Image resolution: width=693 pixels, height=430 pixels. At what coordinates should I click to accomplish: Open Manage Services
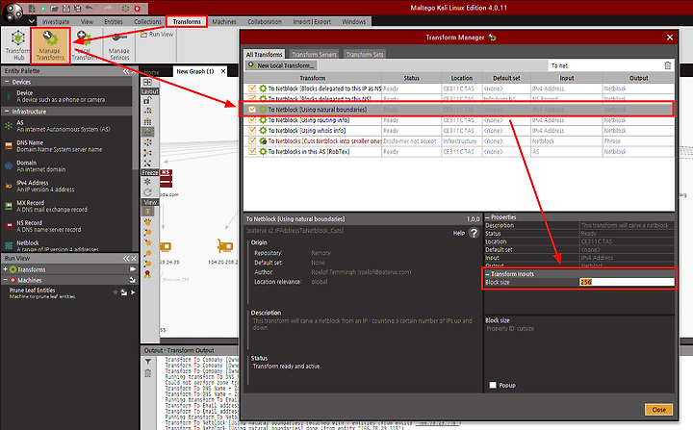(119, 45)
